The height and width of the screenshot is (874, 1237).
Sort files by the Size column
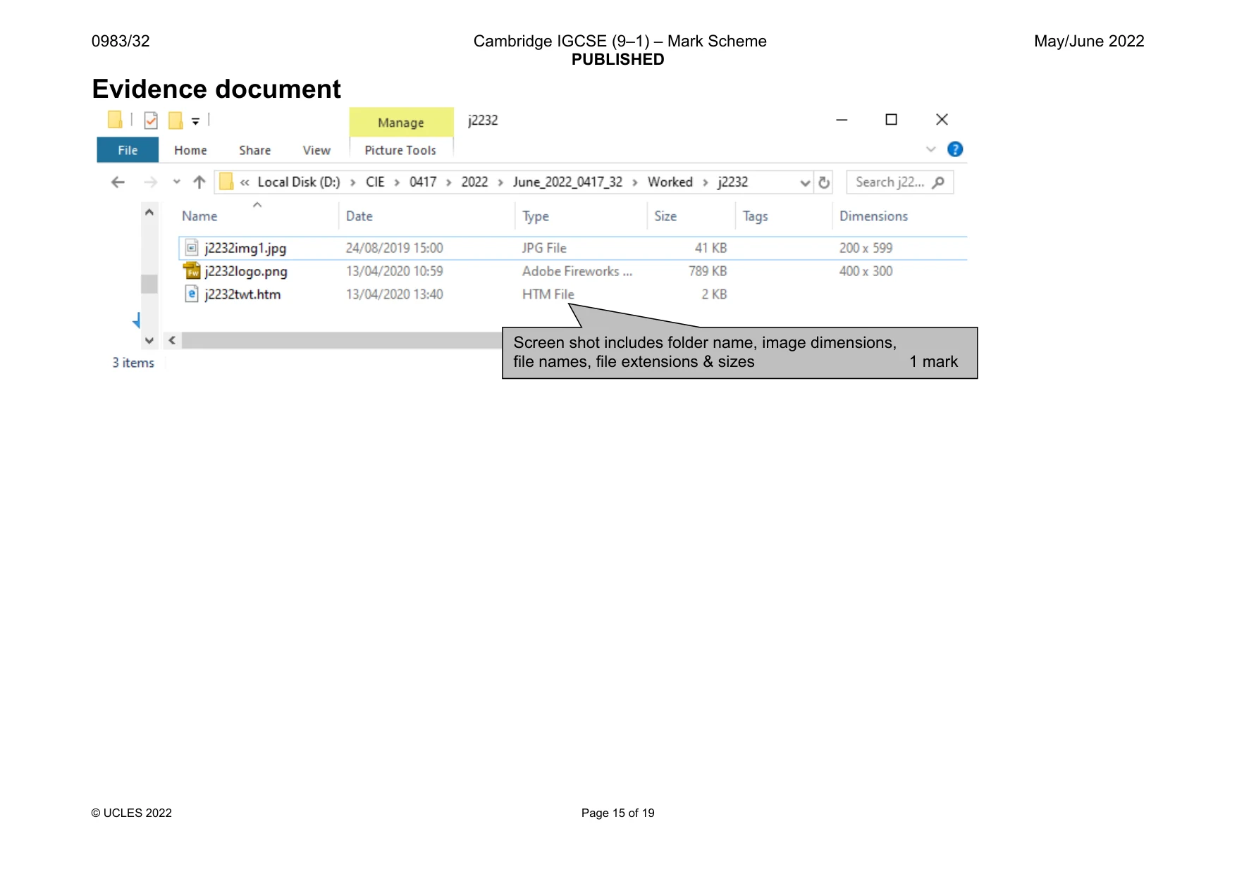(665, 216)
